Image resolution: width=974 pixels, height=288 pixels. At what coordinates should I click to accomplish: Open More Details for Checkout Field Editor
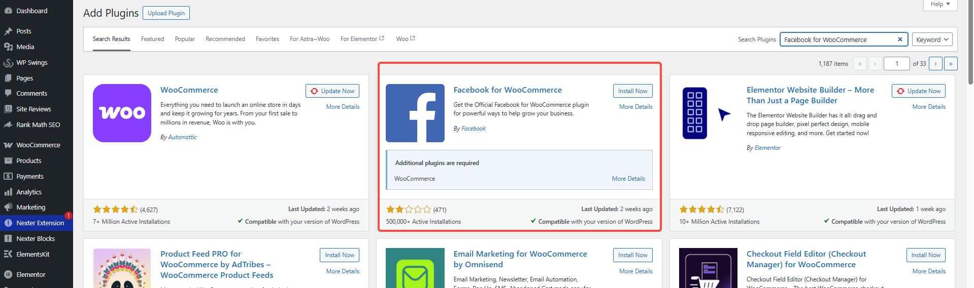point(929,271)
